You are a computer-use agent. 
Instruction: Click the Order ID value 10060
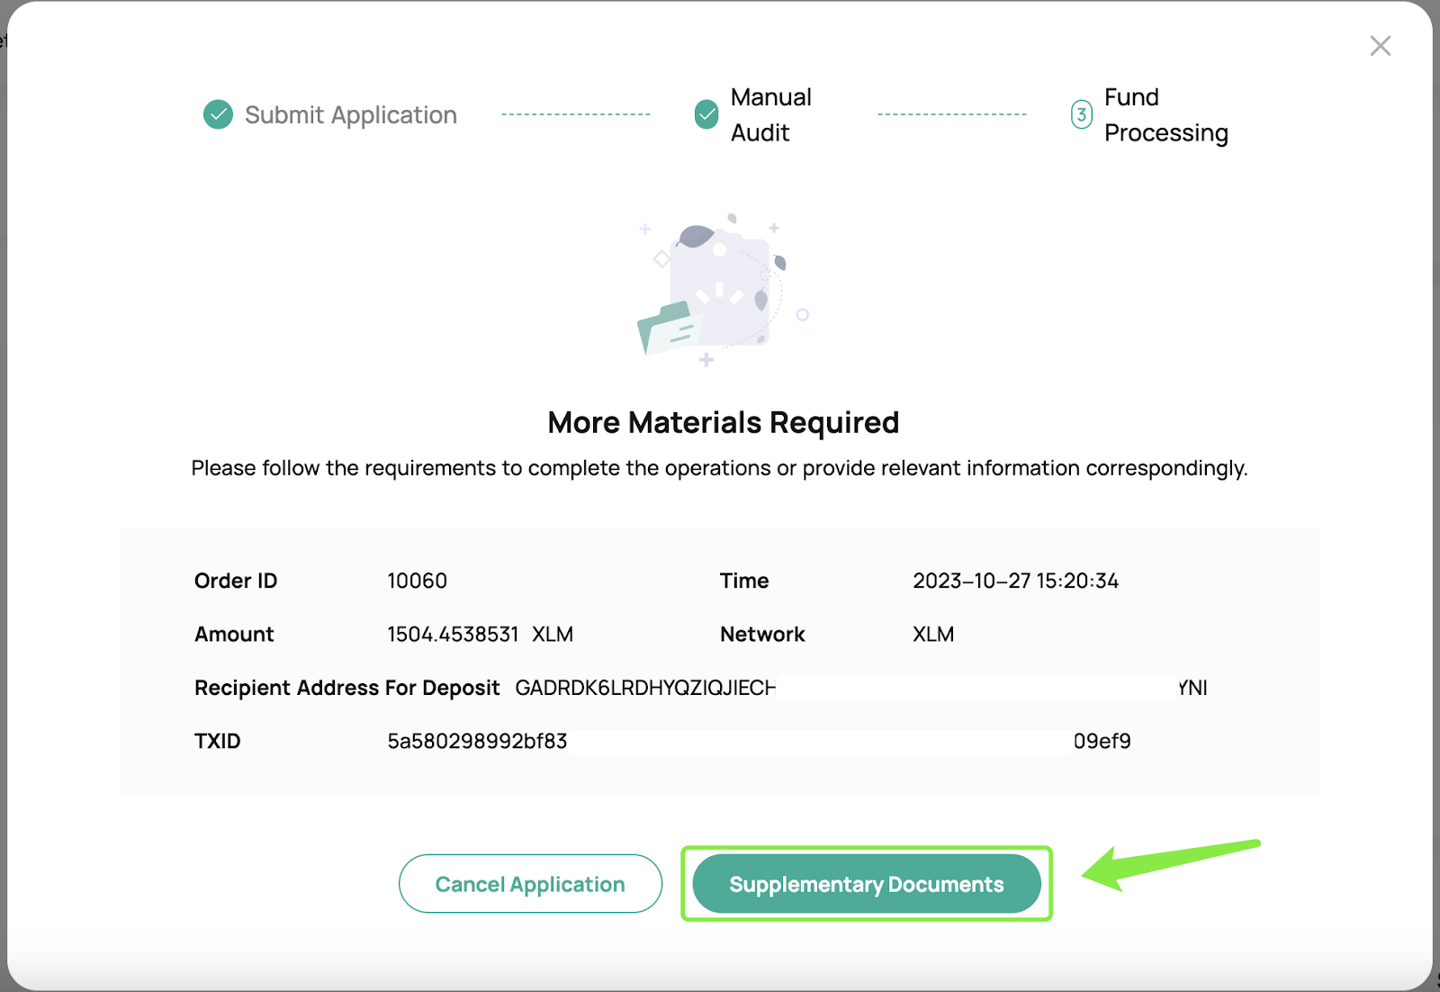(417, 581)
